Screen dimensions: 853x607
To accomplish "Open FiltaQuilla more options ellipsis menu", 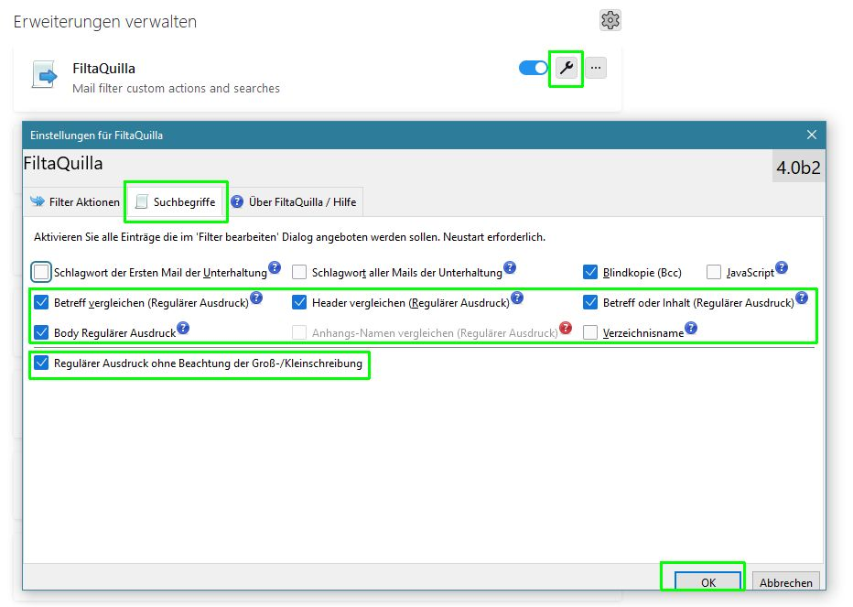I will click(596, 68).
